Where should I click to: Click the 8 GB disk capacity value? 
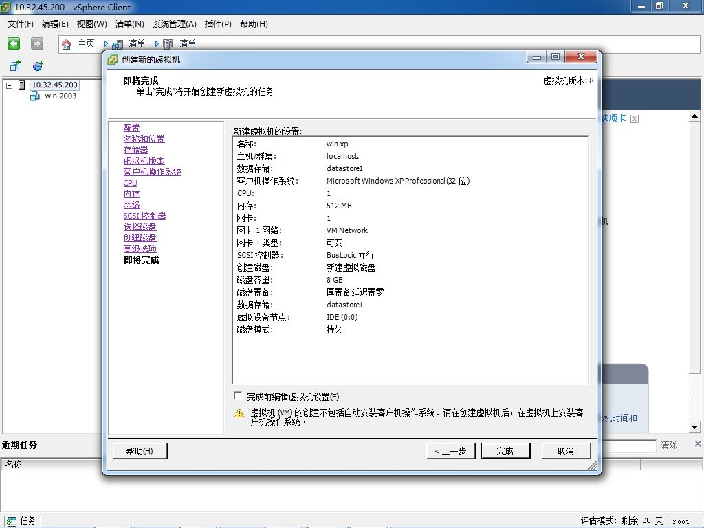click(335, 280)
